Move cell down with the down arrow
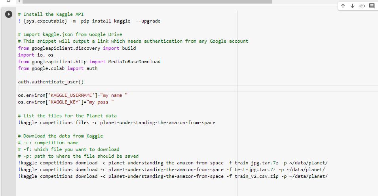 [352, 6]
